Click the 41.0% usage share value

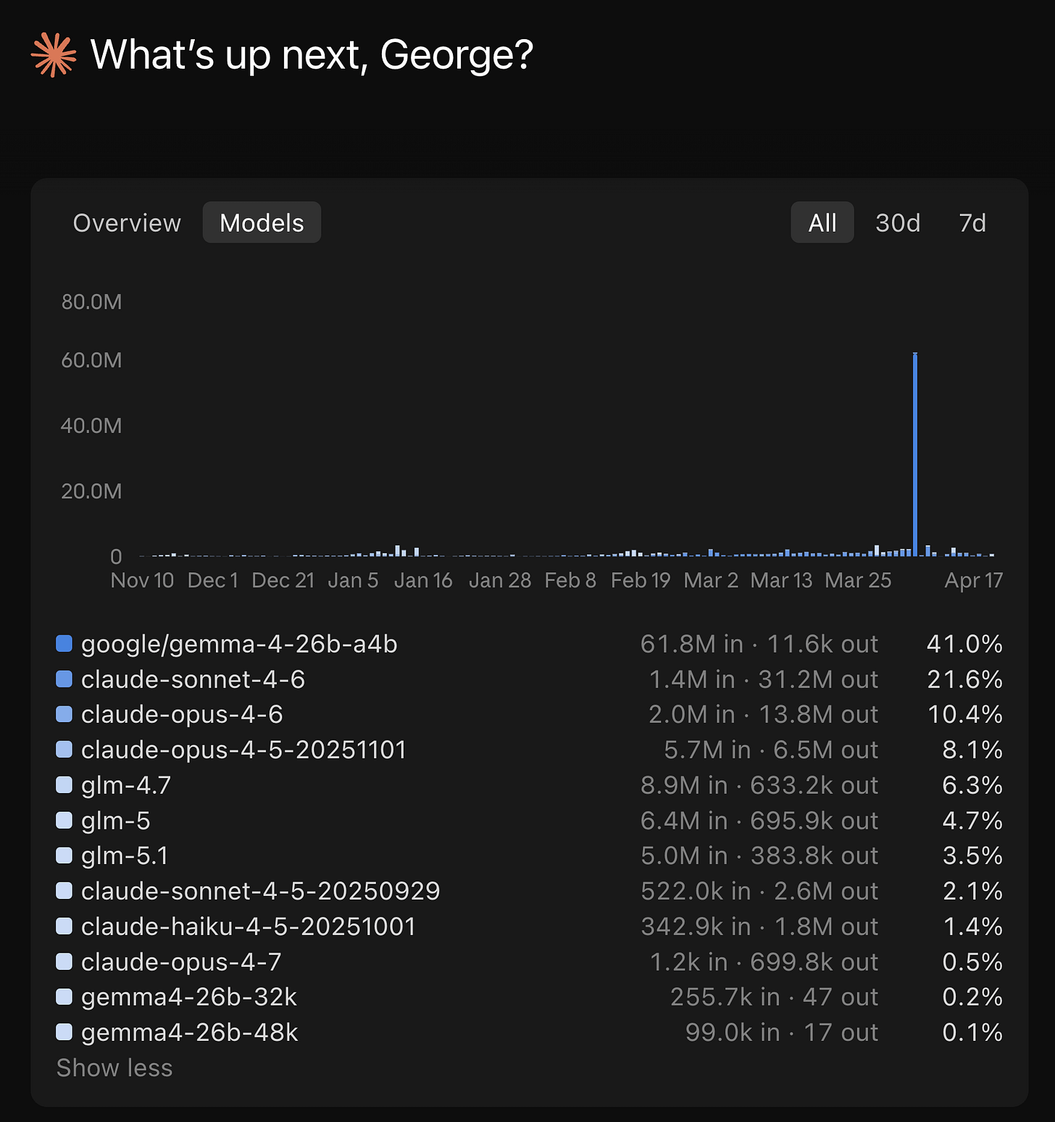click(x=964, y=644)
